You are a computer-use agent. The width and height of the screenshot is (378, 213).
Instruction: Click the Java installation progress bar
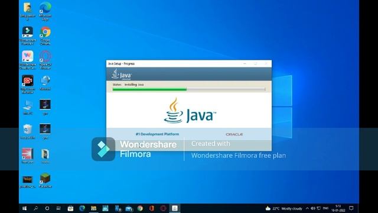click(x=189, y=89)
